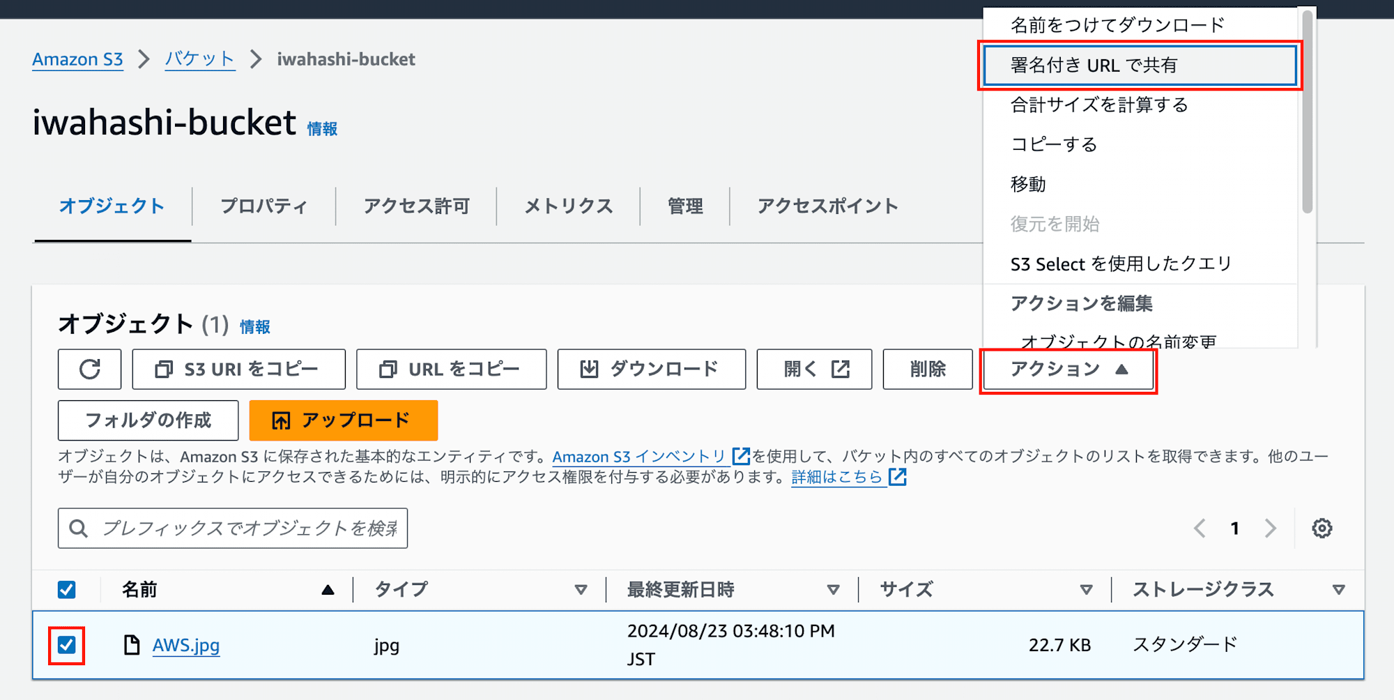Open the プロパティ tab
Image resolution: width=1394 pixels, height=700 pixels.
pos(264,206)
